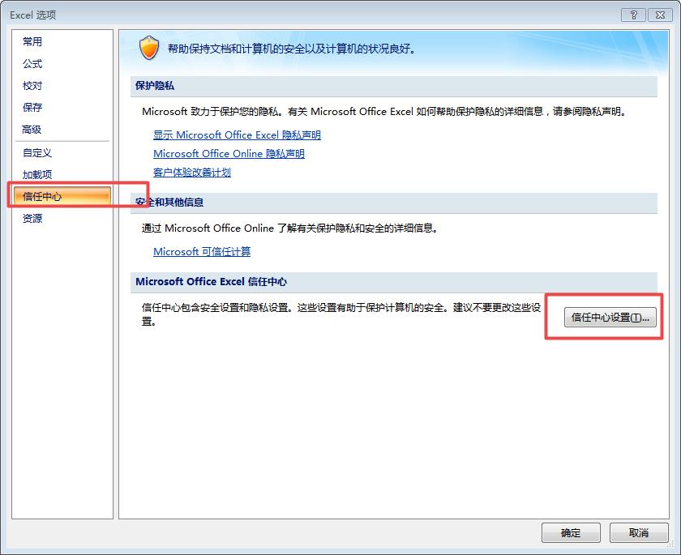This screenshot has height=555, width=681.
Task: Click the 通过 Microsoft Office Online 了解 sentence
Action: pos(289,228)
